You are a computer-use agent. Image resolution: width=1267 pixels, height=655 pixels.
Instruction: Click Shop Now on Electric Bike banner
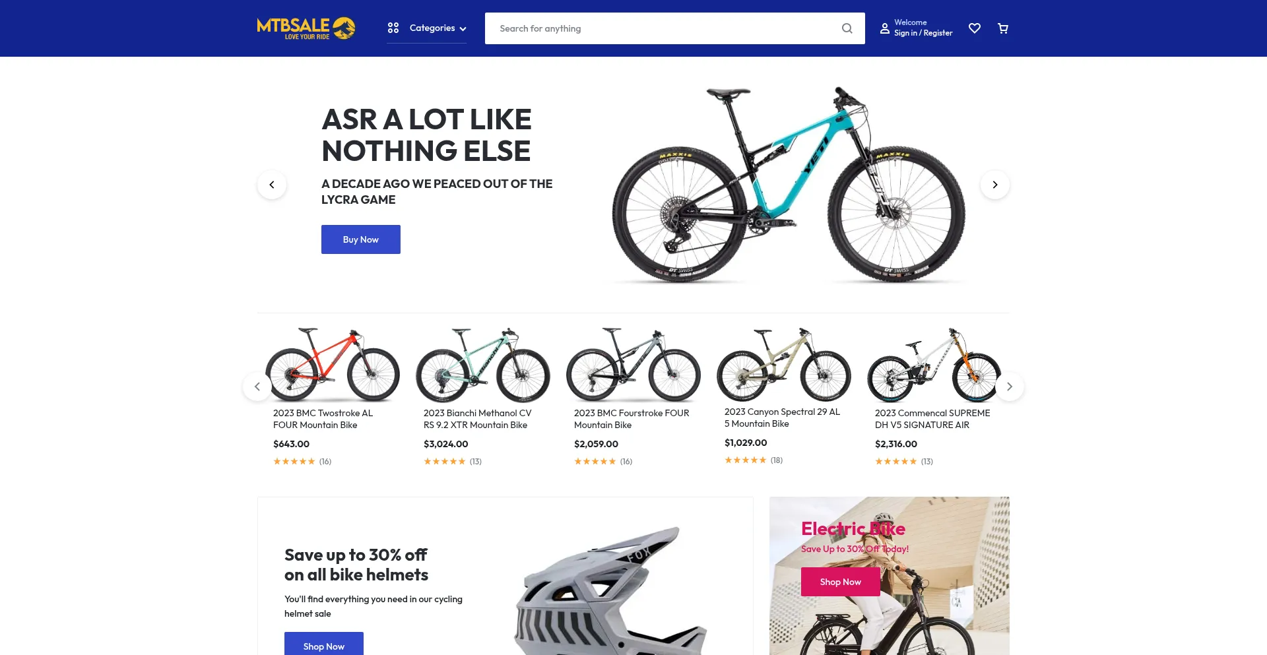coord(841,582)
